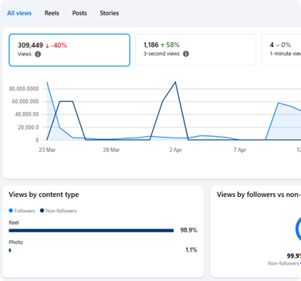Click the Reel 98.9% bar
The width and height of the screenshot is (301, 281).
pos(91,231)
